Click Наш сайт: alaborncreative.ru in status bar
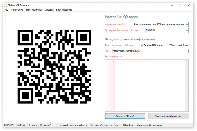The image size is (197, 131). 73,125
